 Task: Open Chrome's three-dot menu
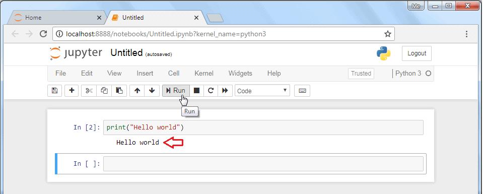(467, 34)
